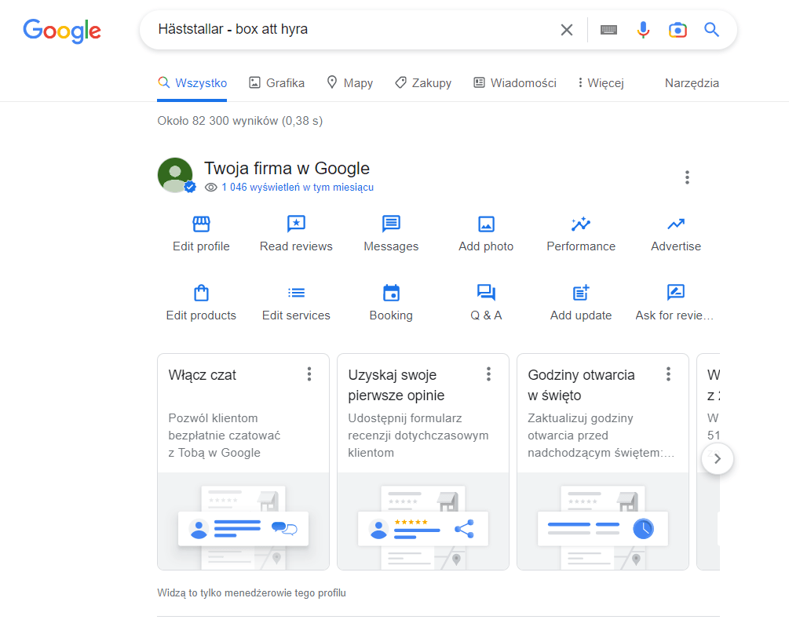Click the Advertise trend arrow icon

click(x=676, y=224)
